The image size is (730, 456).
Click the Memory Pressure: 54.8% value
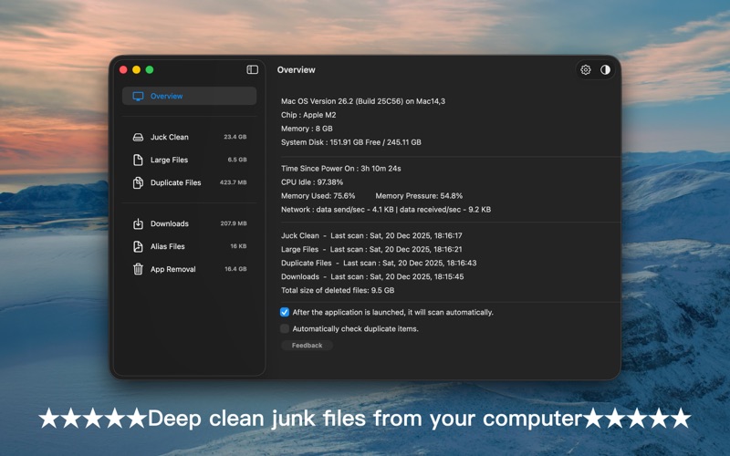pos(419,196)
